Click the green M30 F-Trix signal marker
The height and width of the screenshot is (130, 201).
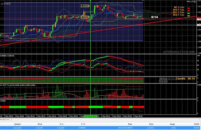tap(189, 16)
